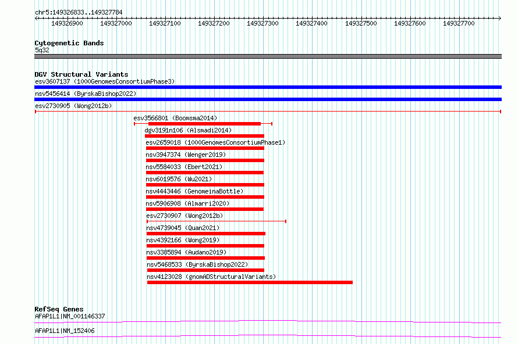The height and width of the screenshot is (344, 518).
Task: Click nsv5906908 (Almarri2020) label
Action: click(187, 203)
